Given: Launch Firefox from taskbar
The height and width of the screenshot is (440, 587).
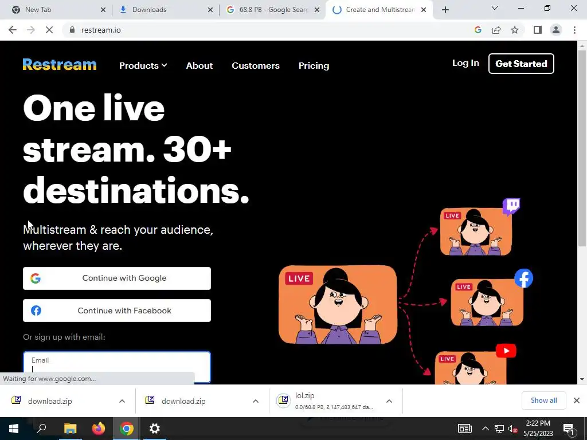Looking at the screenshot, I should [99, 429].
